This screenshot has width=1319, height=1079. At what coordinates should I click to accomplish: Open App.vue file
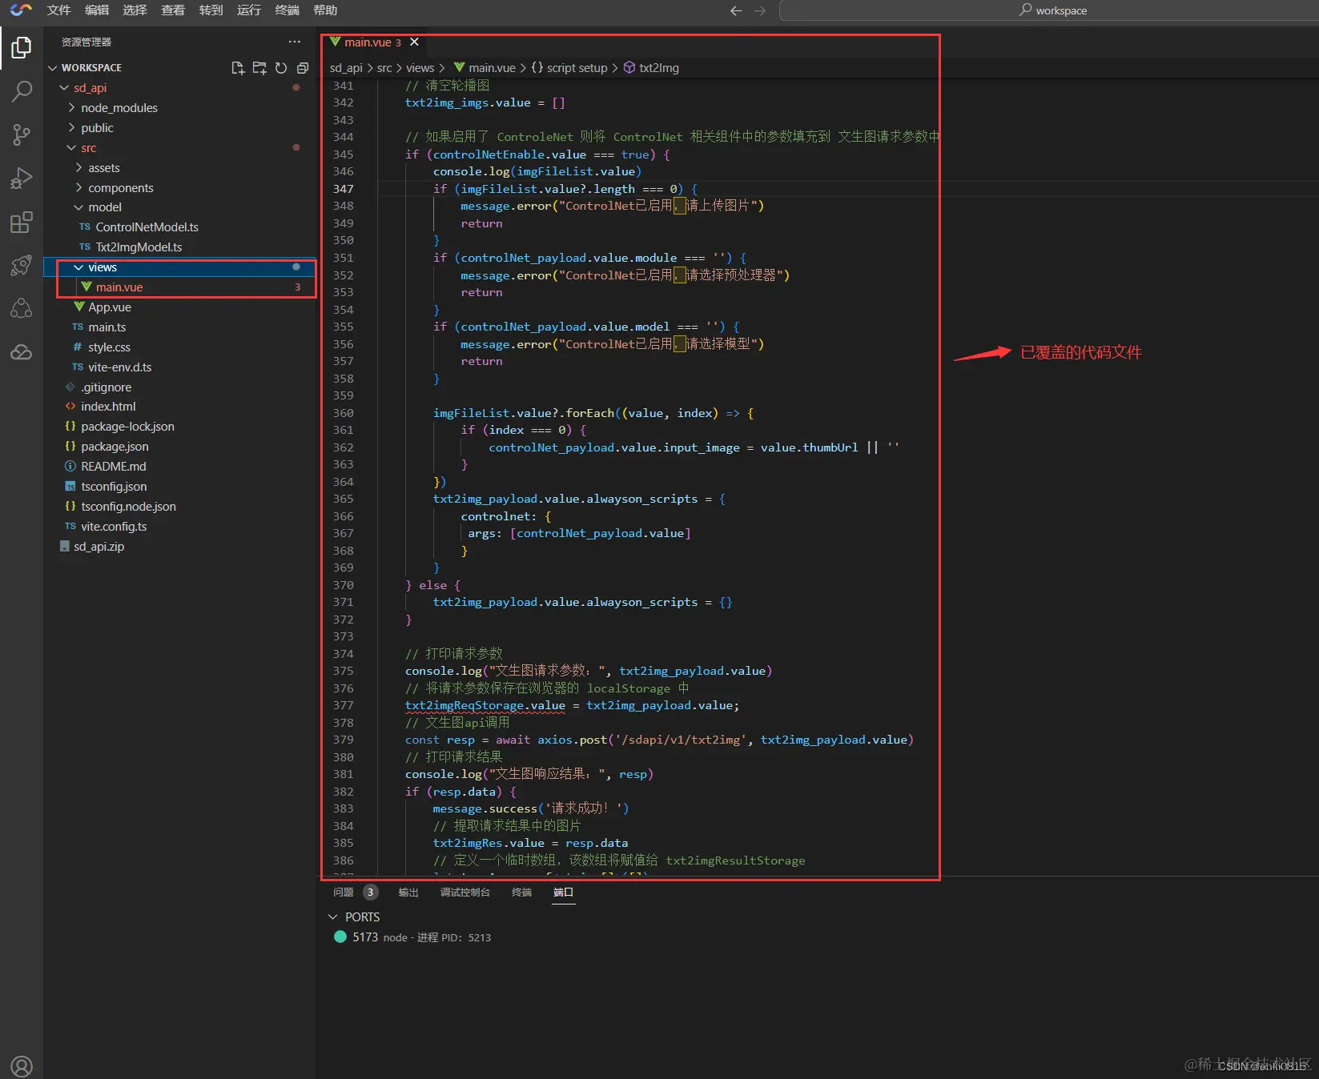(x=110, y=307)
